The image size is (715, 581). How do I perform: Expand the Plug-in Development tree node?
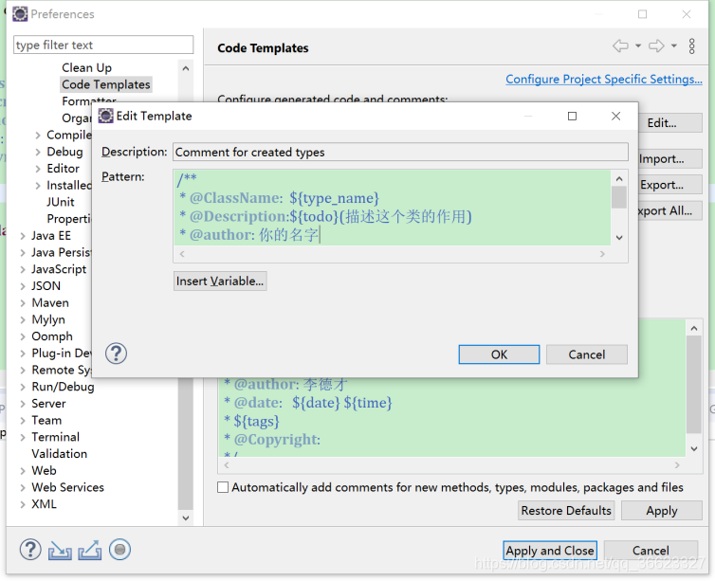point(23,354)
